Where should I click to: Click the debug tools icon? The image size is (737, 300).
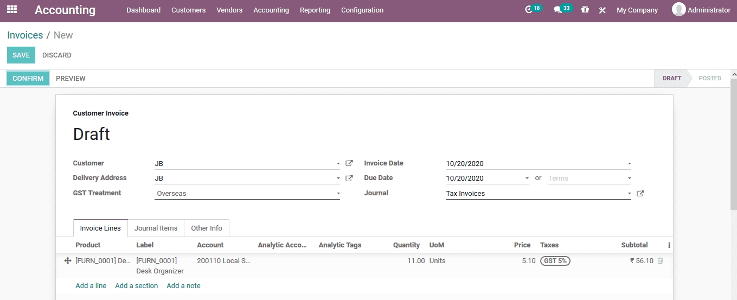pos(602,10)
